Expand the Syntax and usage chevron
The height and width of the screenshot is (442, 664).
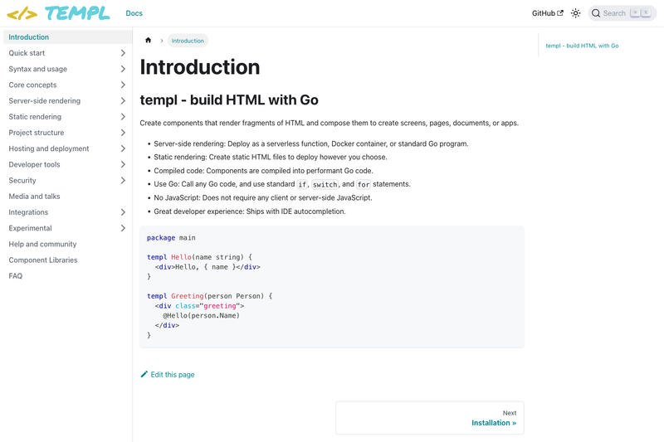(x=123, y=69)
